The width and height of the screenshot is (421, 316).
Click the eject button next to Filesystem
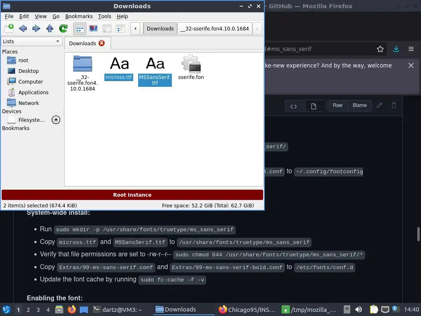pos(56,120)
